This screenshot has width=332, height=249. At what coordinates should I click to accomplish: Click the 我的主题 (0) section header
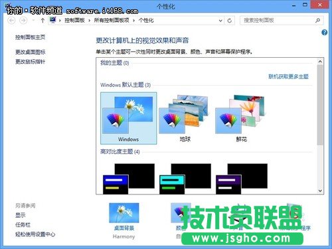click(115, 63)
